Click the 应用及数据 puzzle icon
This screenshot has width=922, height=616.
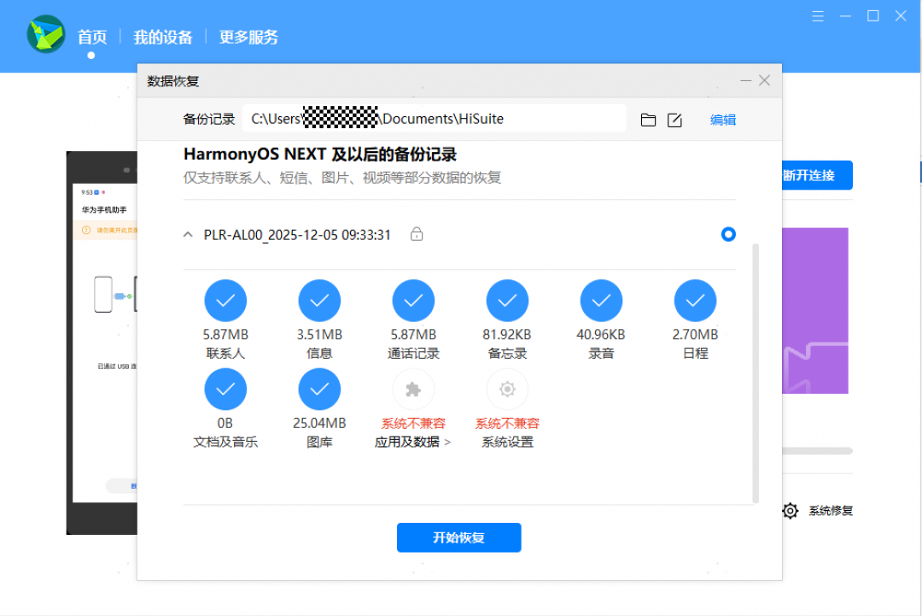coord(413,389)
